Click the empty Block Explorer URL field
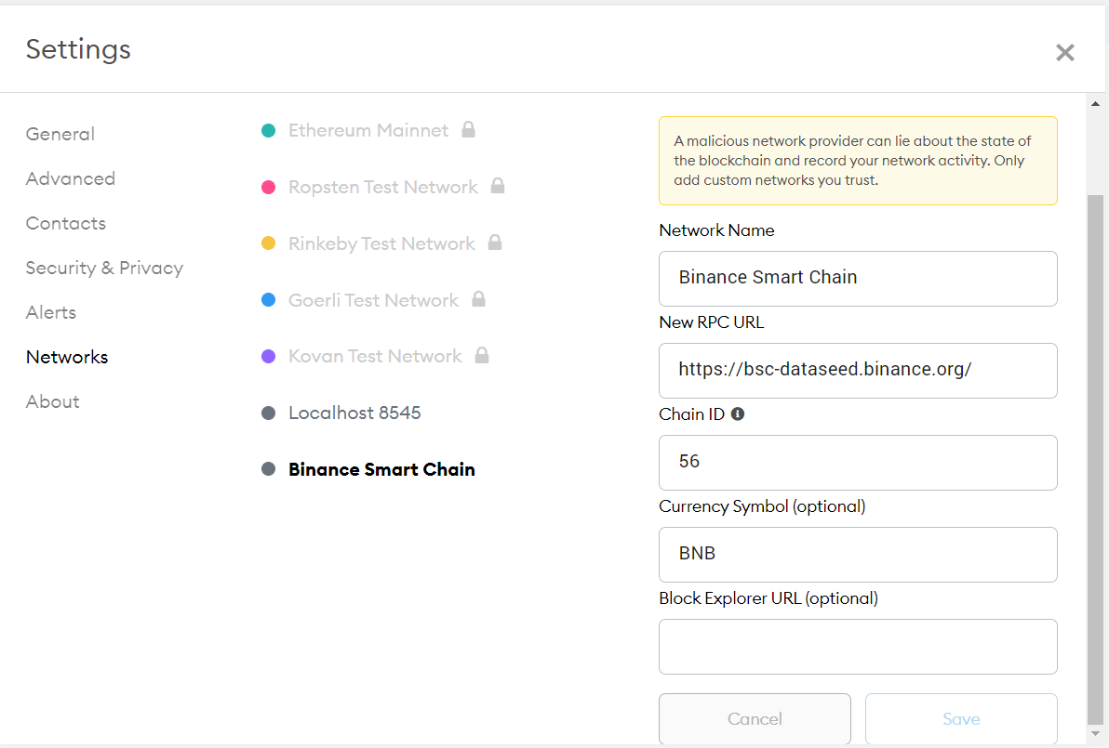The width and height of the screenshot is (1109, 748). pos(858,647)
